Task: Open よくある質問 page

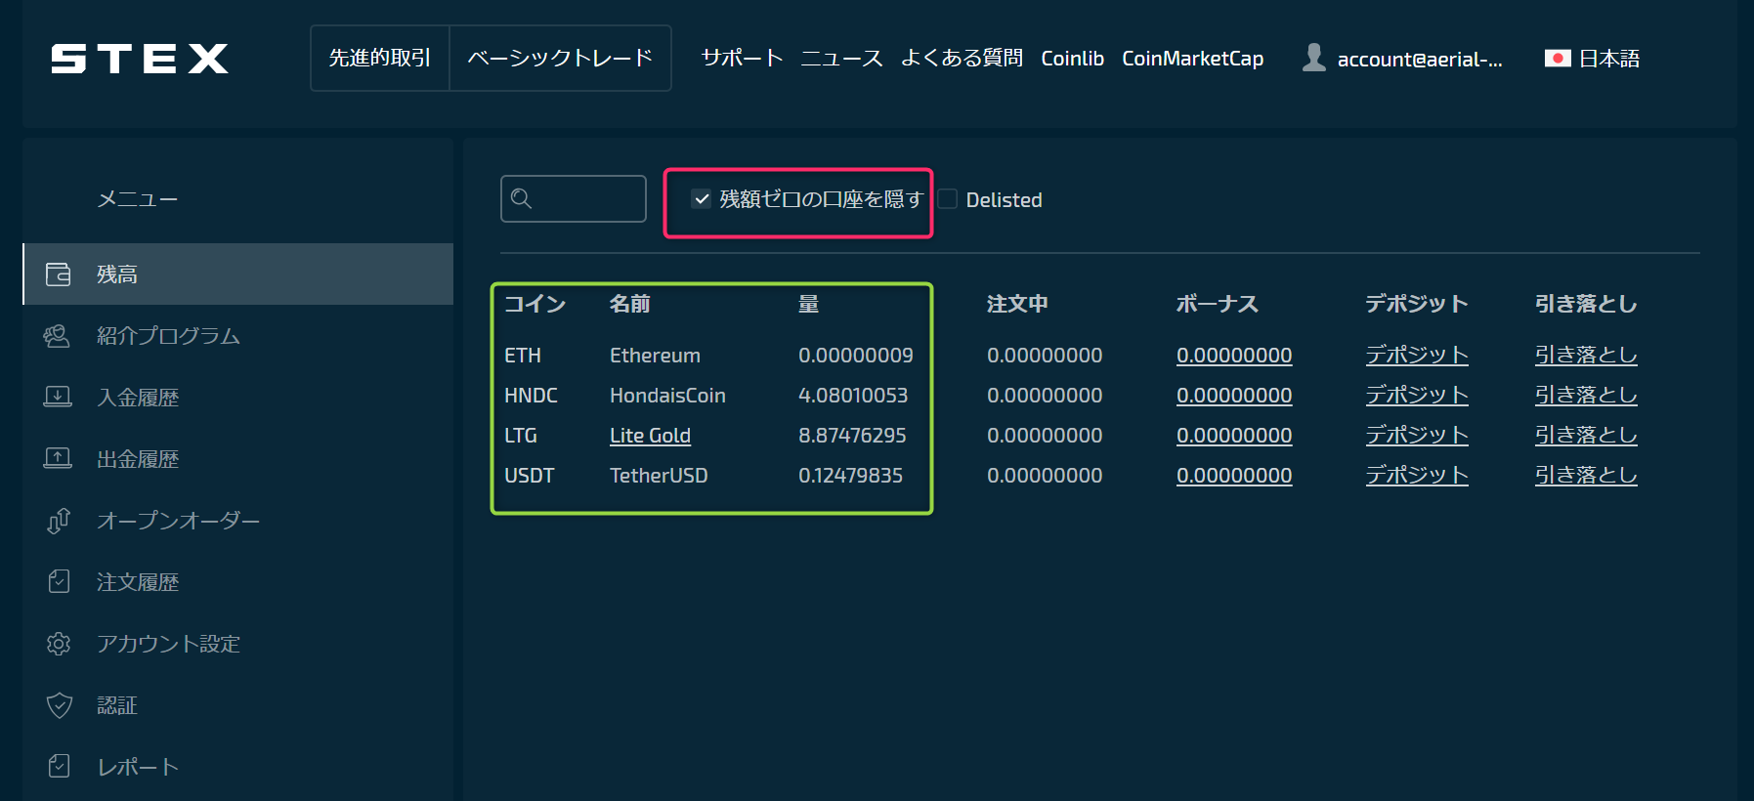Action: [x=962, y=59]
